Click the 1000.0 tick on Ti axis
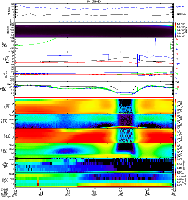188x200 pixels. click(11, 84)
